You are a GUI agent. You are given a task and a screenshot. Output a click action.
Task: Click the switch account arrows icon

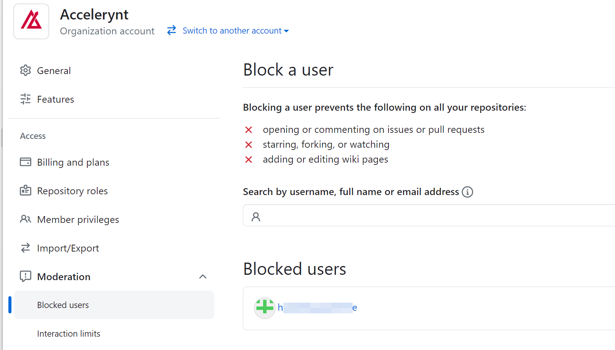[x=172, y=30]
